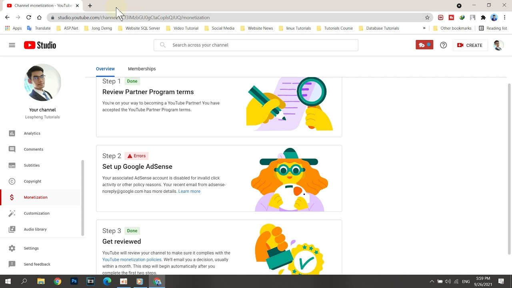Click the Leapheng Tutorials channel name

42,117
